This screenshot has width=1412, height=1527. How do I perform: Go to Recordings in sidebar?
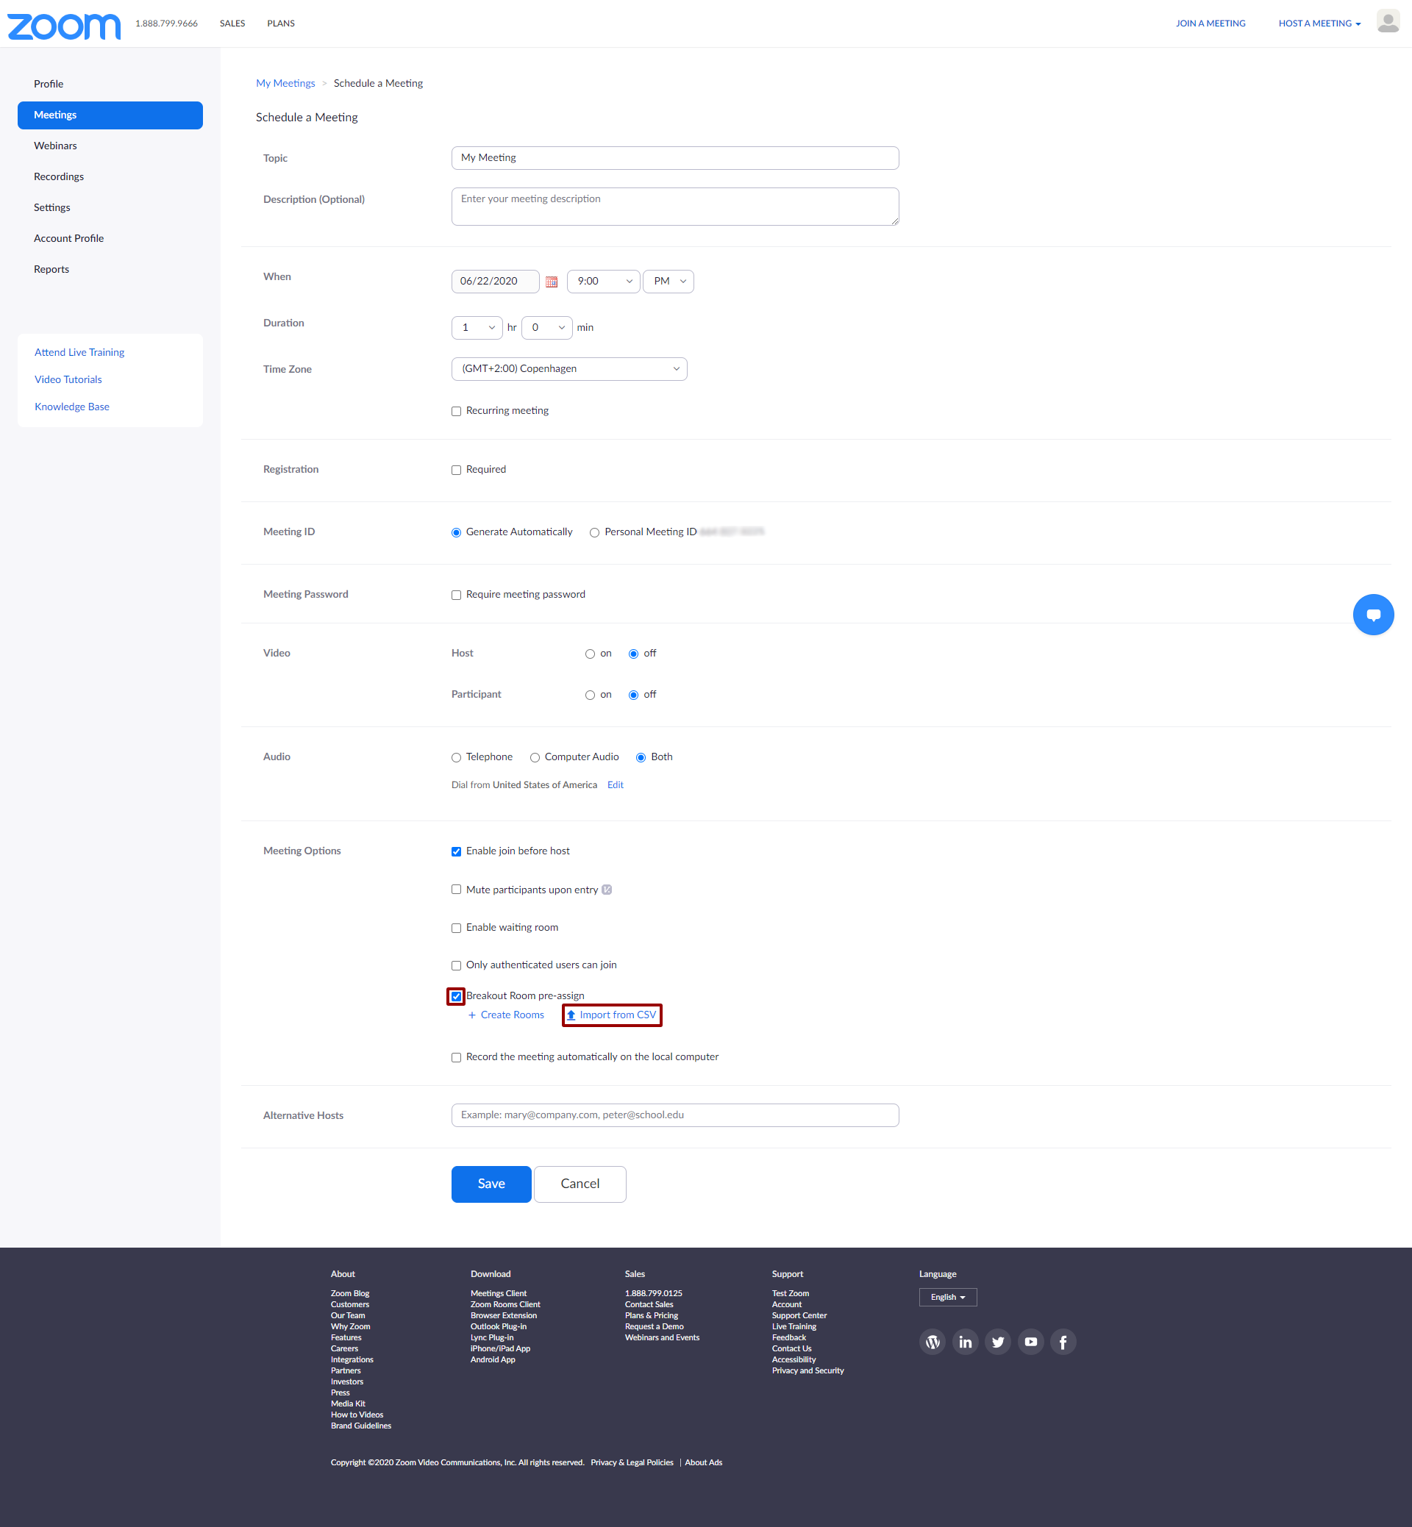tap(59, 176)
